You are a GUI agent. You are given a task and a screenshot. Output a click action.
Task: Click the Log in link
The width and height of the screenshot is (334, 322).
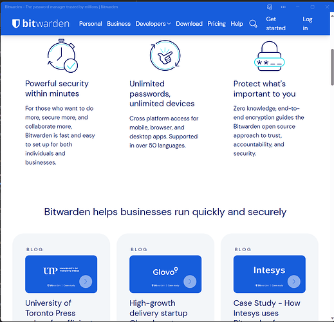click(308, 24)
